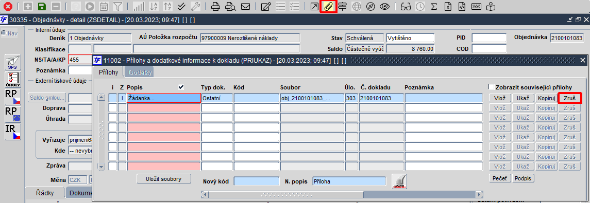This screenshot has height=203, width=590.
Task: Click the sigma sum icon
Action: (x=434, y=6)
